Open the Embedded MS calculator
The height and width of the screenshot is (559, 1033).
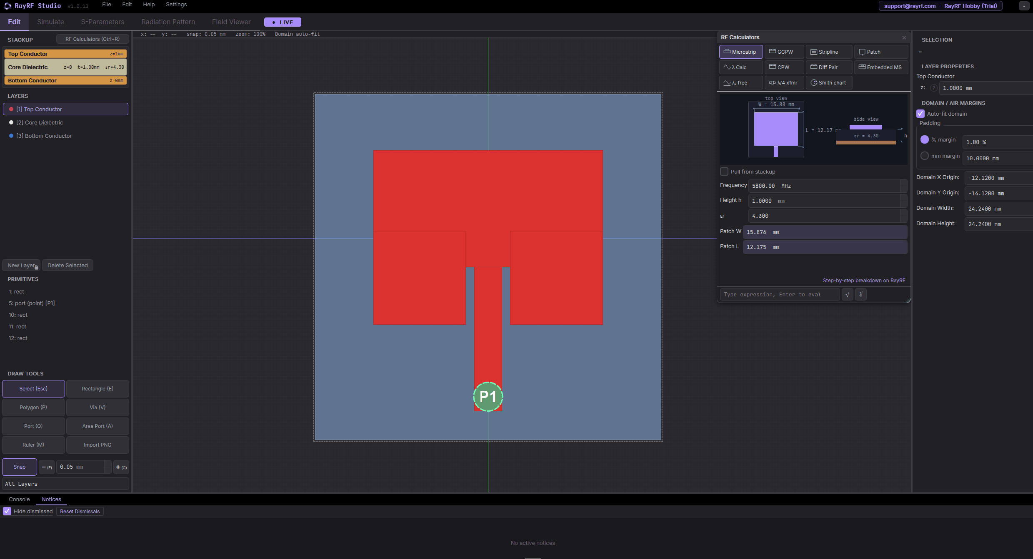coord(880,67)
